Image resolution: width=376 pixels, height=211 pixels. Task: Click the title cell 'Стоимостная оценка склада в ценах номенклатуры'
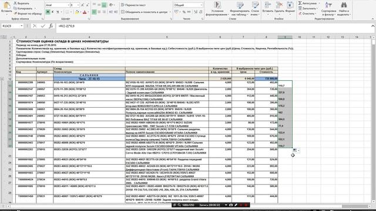click(x=62, y=41)
